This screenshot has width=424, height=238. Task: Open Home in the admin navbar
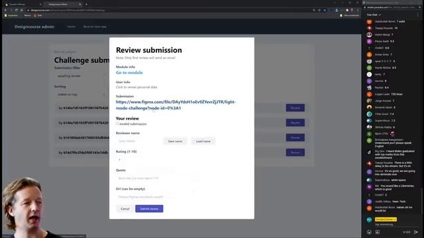click(71, 26)
